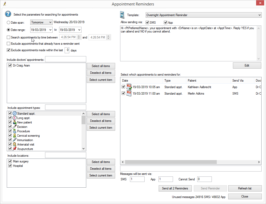
Task: Click the message template scroll down arrow
Action: 258,59
